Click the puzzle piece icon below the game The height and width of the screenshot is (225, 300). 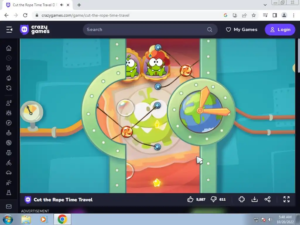point(242,199)
